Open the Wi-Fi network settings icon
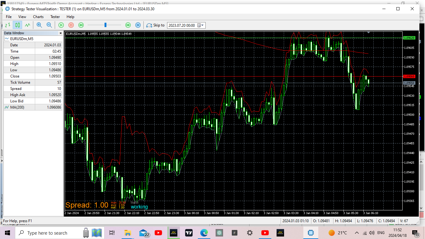Image resolution: width=425 pixels, height=239 pixels. 365,233
